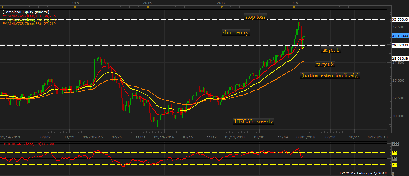Screen dimensions: 409x176
Task: Click the 11/21 date axis label
Action: (140, 137)
